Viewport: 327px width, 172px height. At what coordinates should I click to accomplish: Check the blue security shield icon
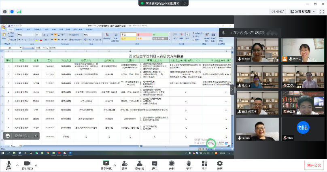(11, 11)
